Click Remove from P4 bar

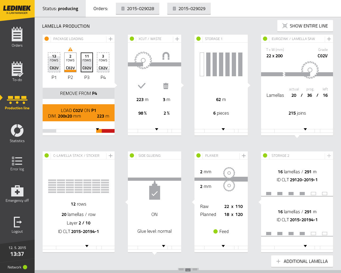tap(79, 93)
